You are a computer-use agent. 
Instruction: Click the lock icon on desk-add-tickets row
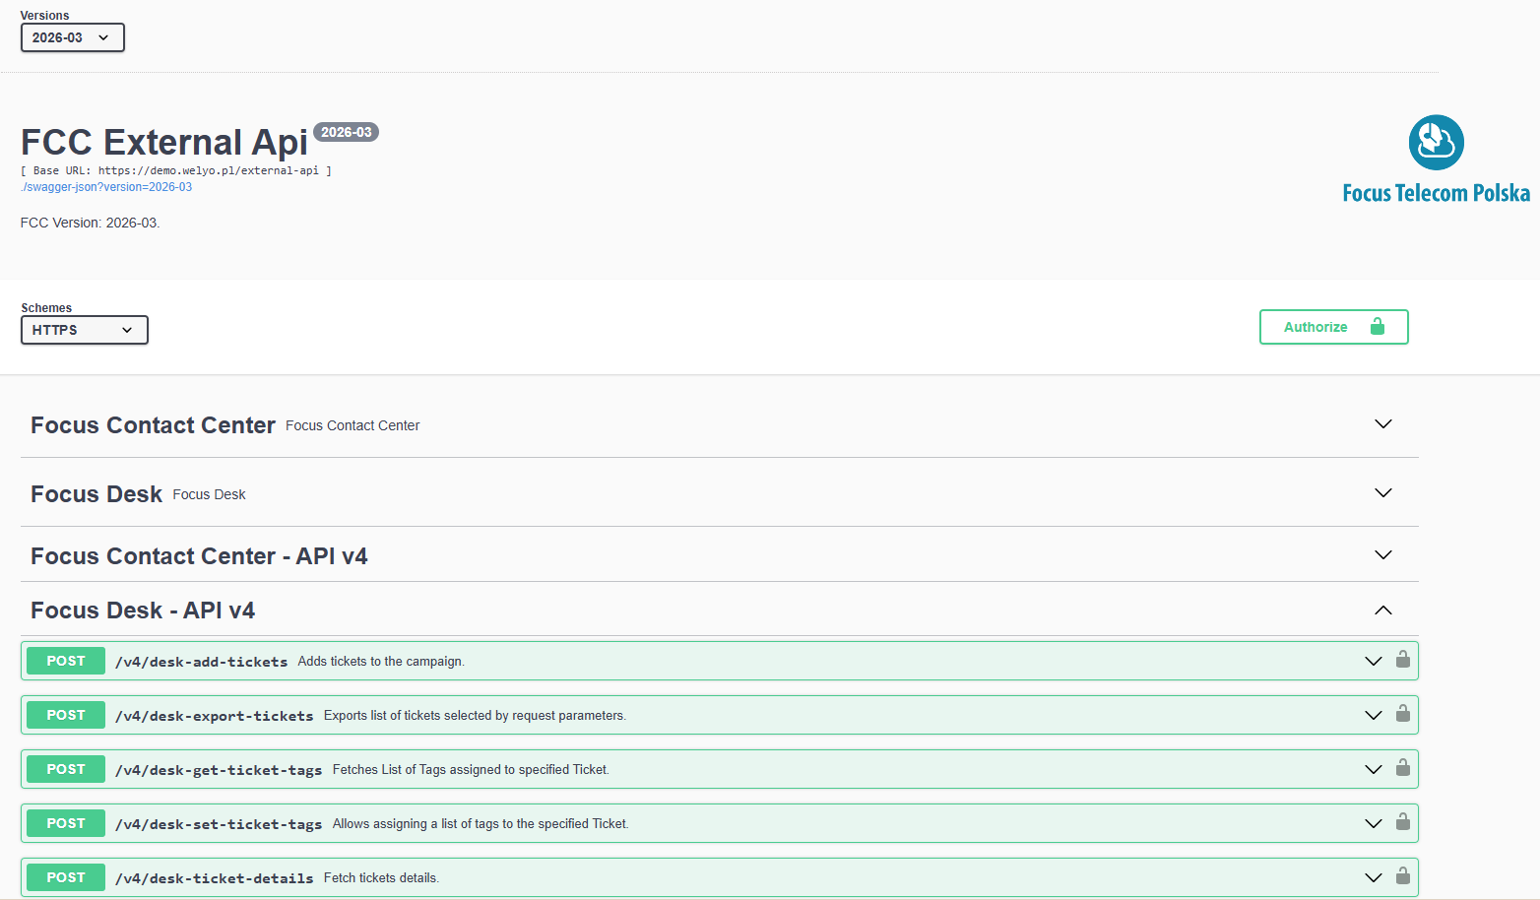(x=1403, y=659)
